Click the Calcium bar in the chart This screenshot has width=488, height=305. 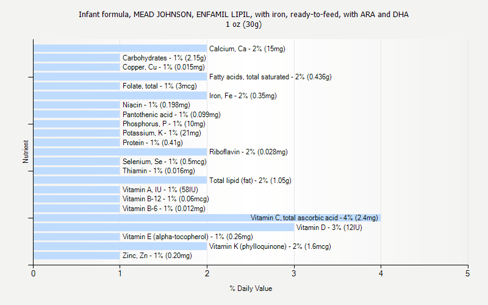(x=120, y=48)
